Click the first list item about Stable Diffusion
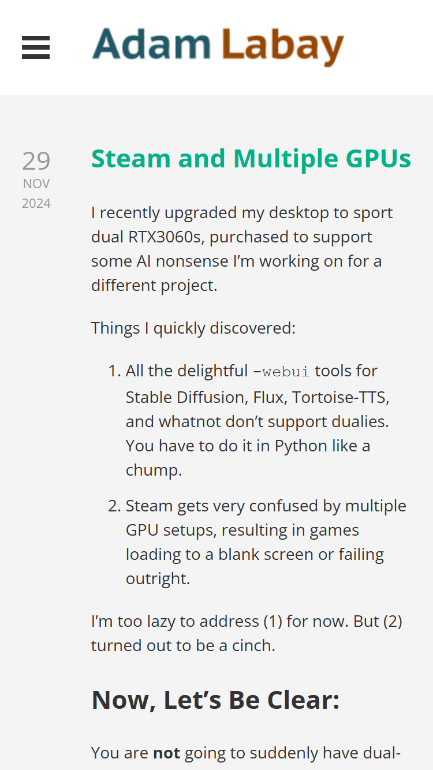433x770 pixels. click(x=257, y=421)
